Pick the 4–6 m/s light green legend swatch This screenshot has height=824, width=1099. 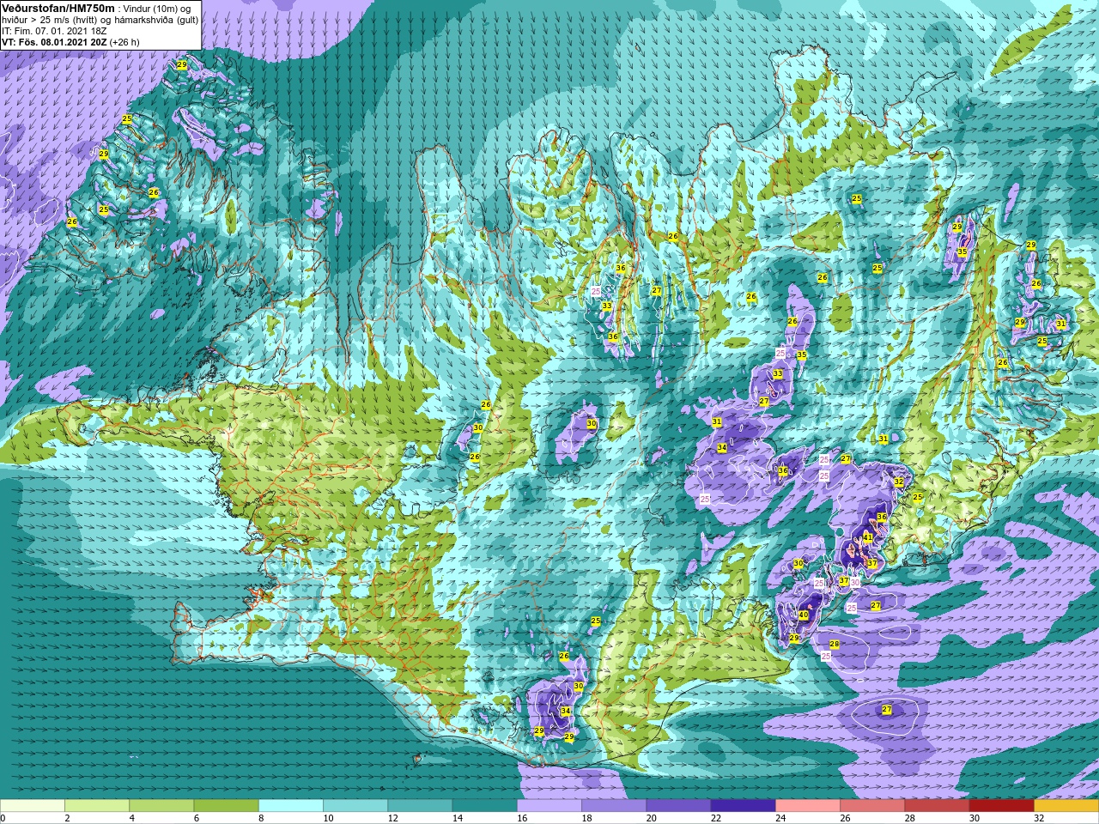click(x=161, y=806)
